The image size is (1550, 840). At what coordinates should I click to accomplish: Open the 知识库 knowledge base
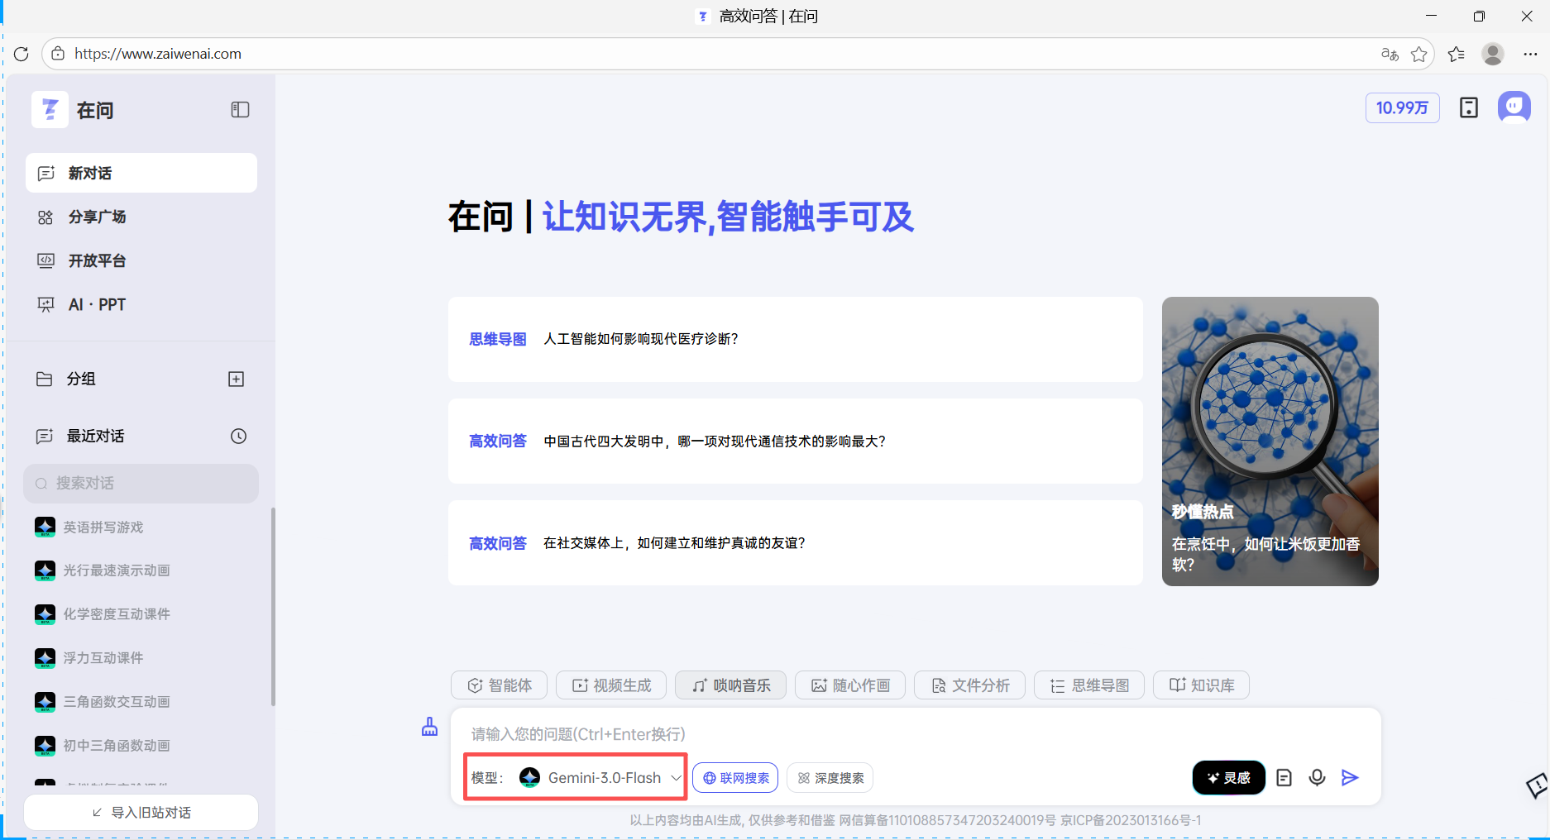[x=1201, y=685]
